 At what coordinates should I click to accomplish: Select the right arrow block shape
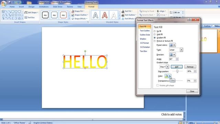13,15
